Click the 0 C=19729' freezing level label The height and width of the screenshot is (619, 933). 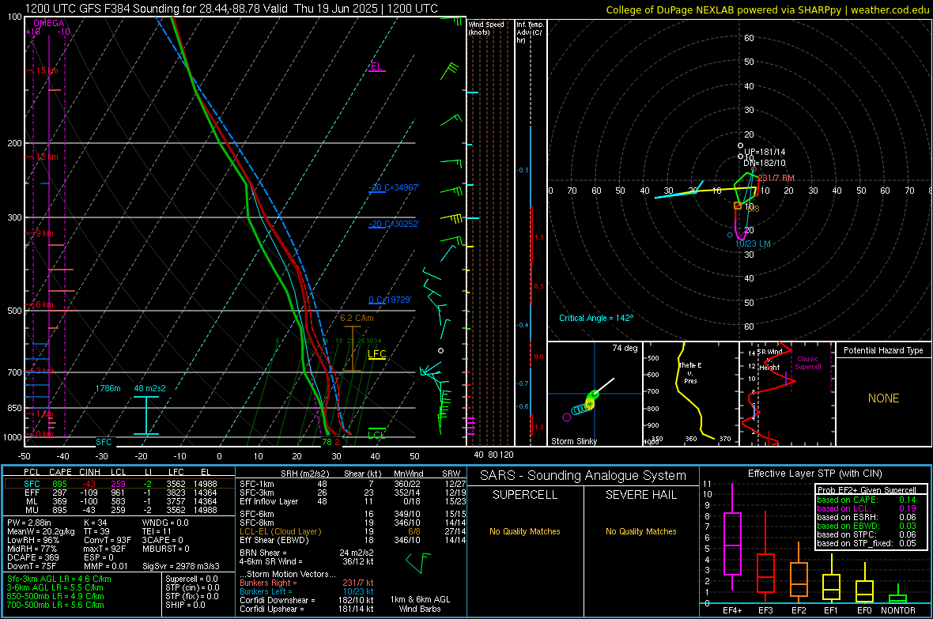coord(390,300)
